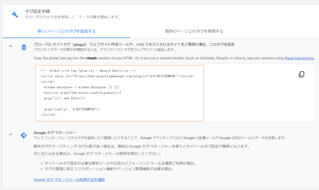Viewport: 319px width, 190px height.
Task: Open the 'these instructions' link
Action: 299,58
